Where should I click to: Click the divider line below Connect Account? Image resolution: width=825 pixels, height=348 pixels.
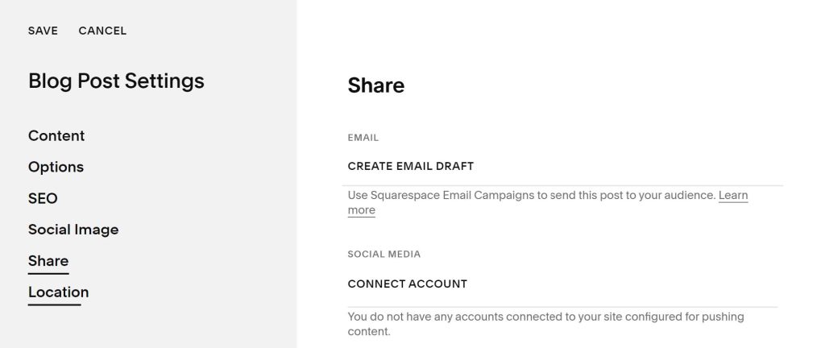click(x=562, y=307)
